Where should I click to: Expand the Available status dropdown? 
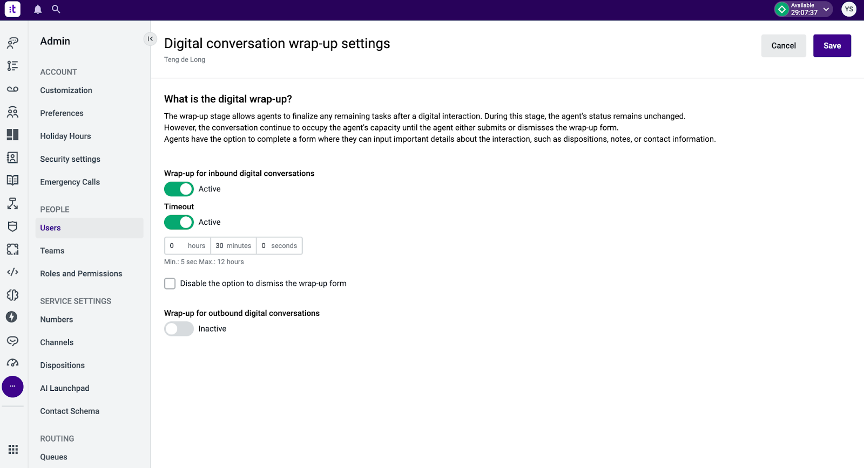click(x=804, y=9)
